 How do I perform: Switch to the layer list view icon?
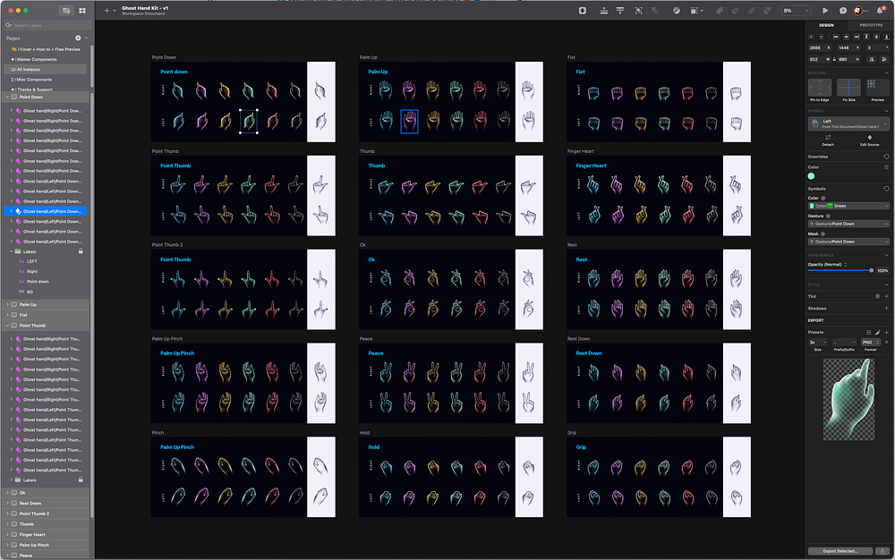(x=66, y=10)
